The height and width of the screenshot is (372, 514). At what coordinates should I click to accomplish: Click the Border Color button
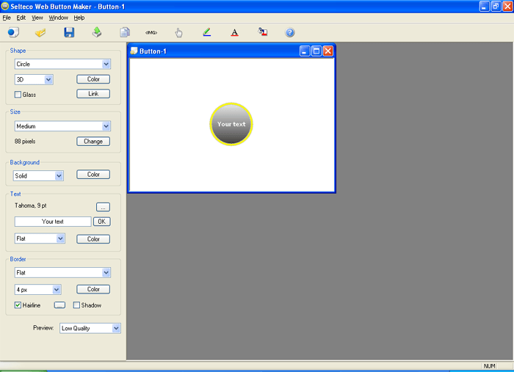tap(93, 290)
